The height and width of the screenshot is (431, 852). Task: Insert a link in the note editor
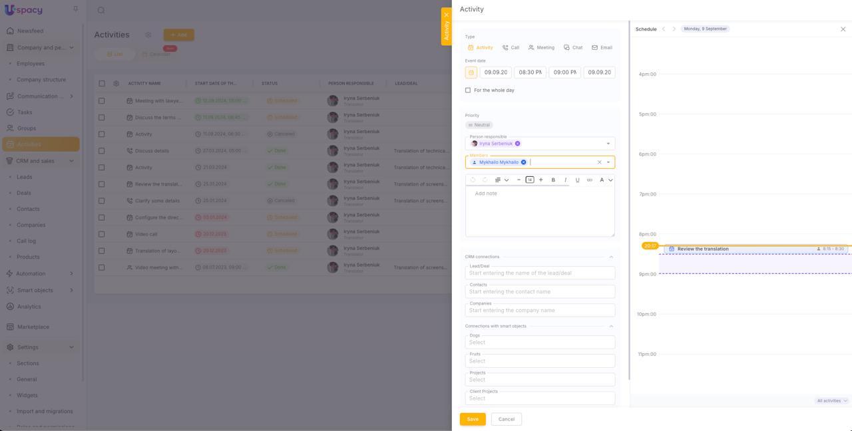pos(590,180)
